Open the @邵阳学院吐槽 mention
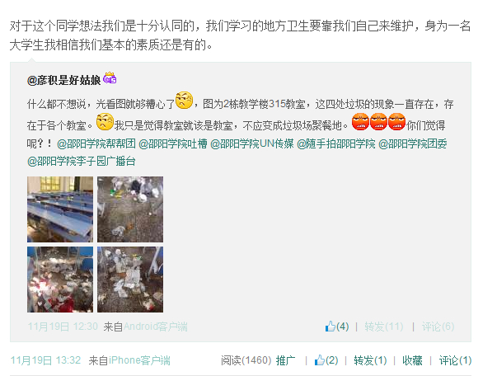The width and height of the screenshot is (497, 376). click(173, 144)
